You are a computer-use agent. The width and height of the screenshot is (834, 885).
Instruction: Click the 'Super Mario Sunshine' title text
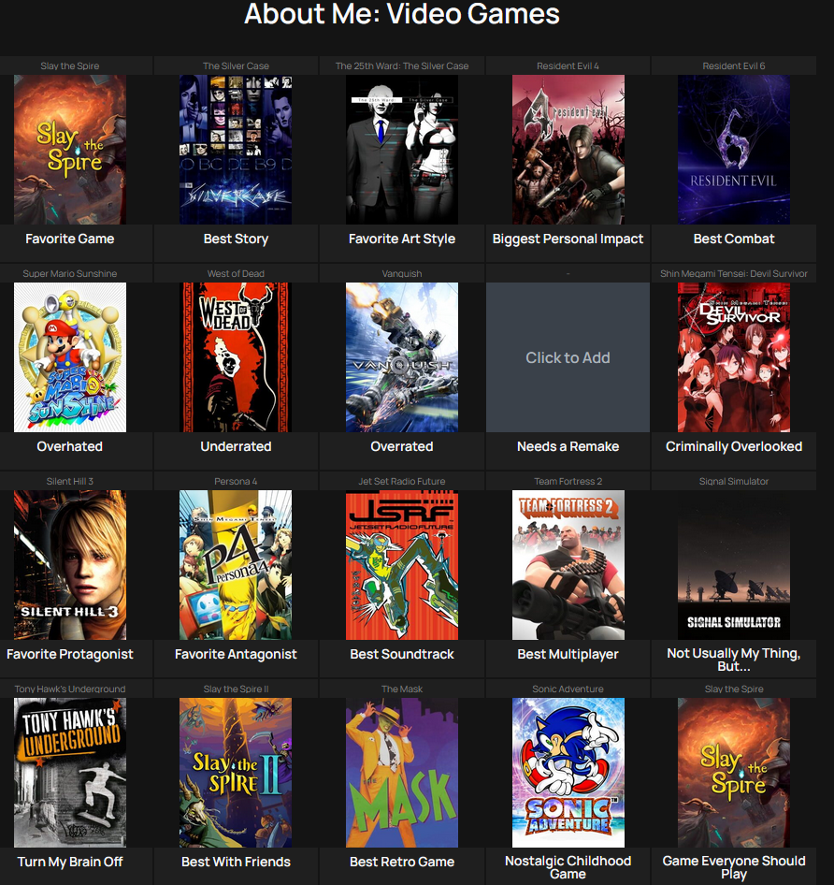(x=70, y=274)
